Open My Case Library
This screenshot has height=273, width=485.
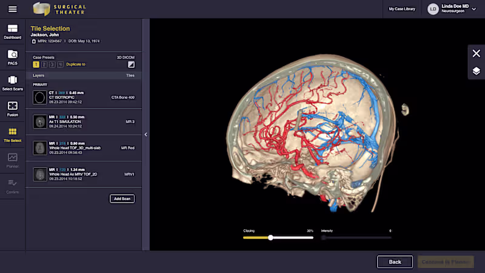pyautogui.click(x=402, y=9)
